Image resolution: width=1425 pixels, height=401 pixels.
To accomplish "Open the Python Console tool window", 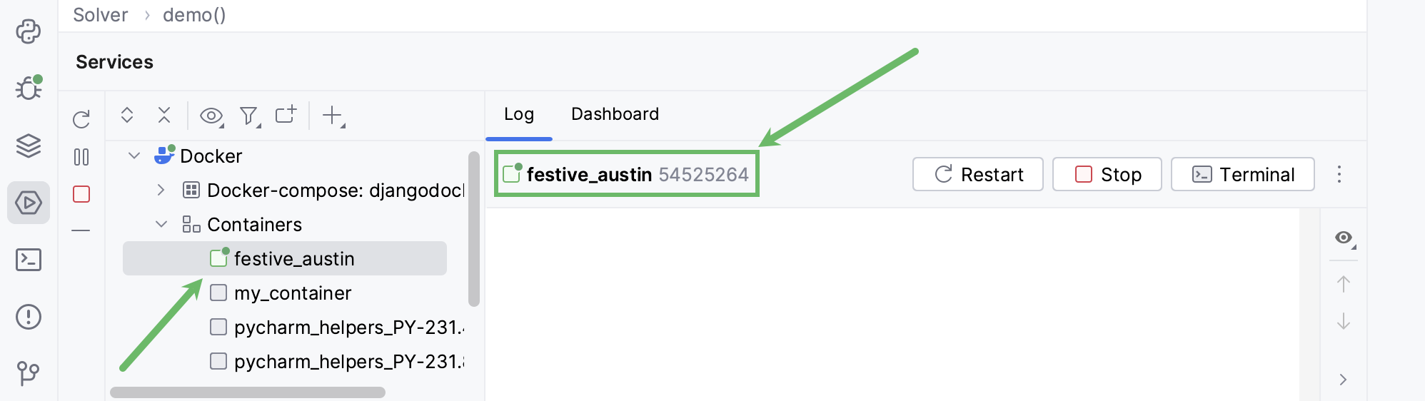I will [29, 31].
